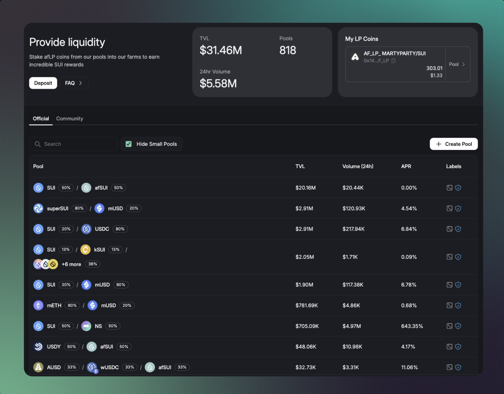Screen dimensions: 504x394
Task: Click the square label icon on superSUI/mUSD row
Action: (449, 208)
